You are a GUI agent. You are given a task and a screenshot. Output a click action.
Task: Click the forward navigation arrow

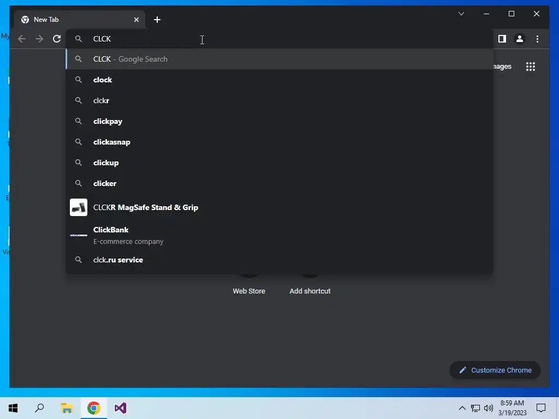tap(39, 39)
